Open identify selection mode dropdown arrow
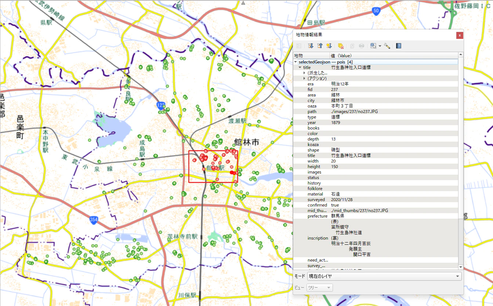493x306 pixels. (380, 46)
